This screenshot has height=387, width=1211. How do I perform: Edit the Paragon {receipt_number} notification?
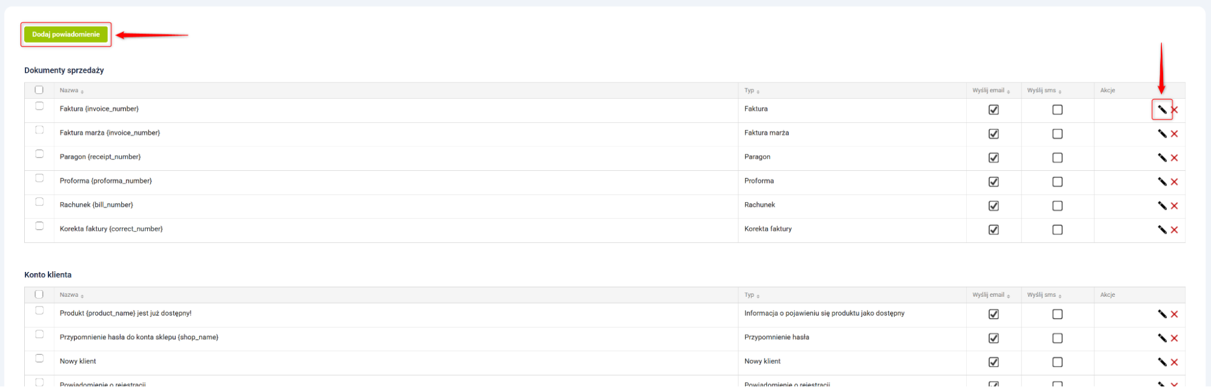[1161, 157]
